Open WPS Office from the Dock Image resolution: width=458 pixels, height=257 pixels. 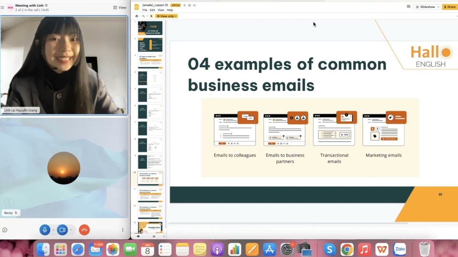(x=382, y=250)
